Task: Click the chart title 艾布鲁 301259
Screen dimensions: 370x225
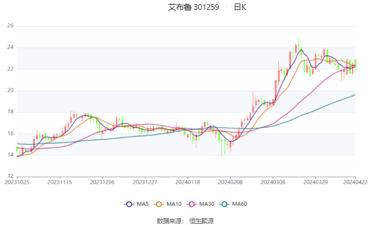Action: (x=193, y=8)
